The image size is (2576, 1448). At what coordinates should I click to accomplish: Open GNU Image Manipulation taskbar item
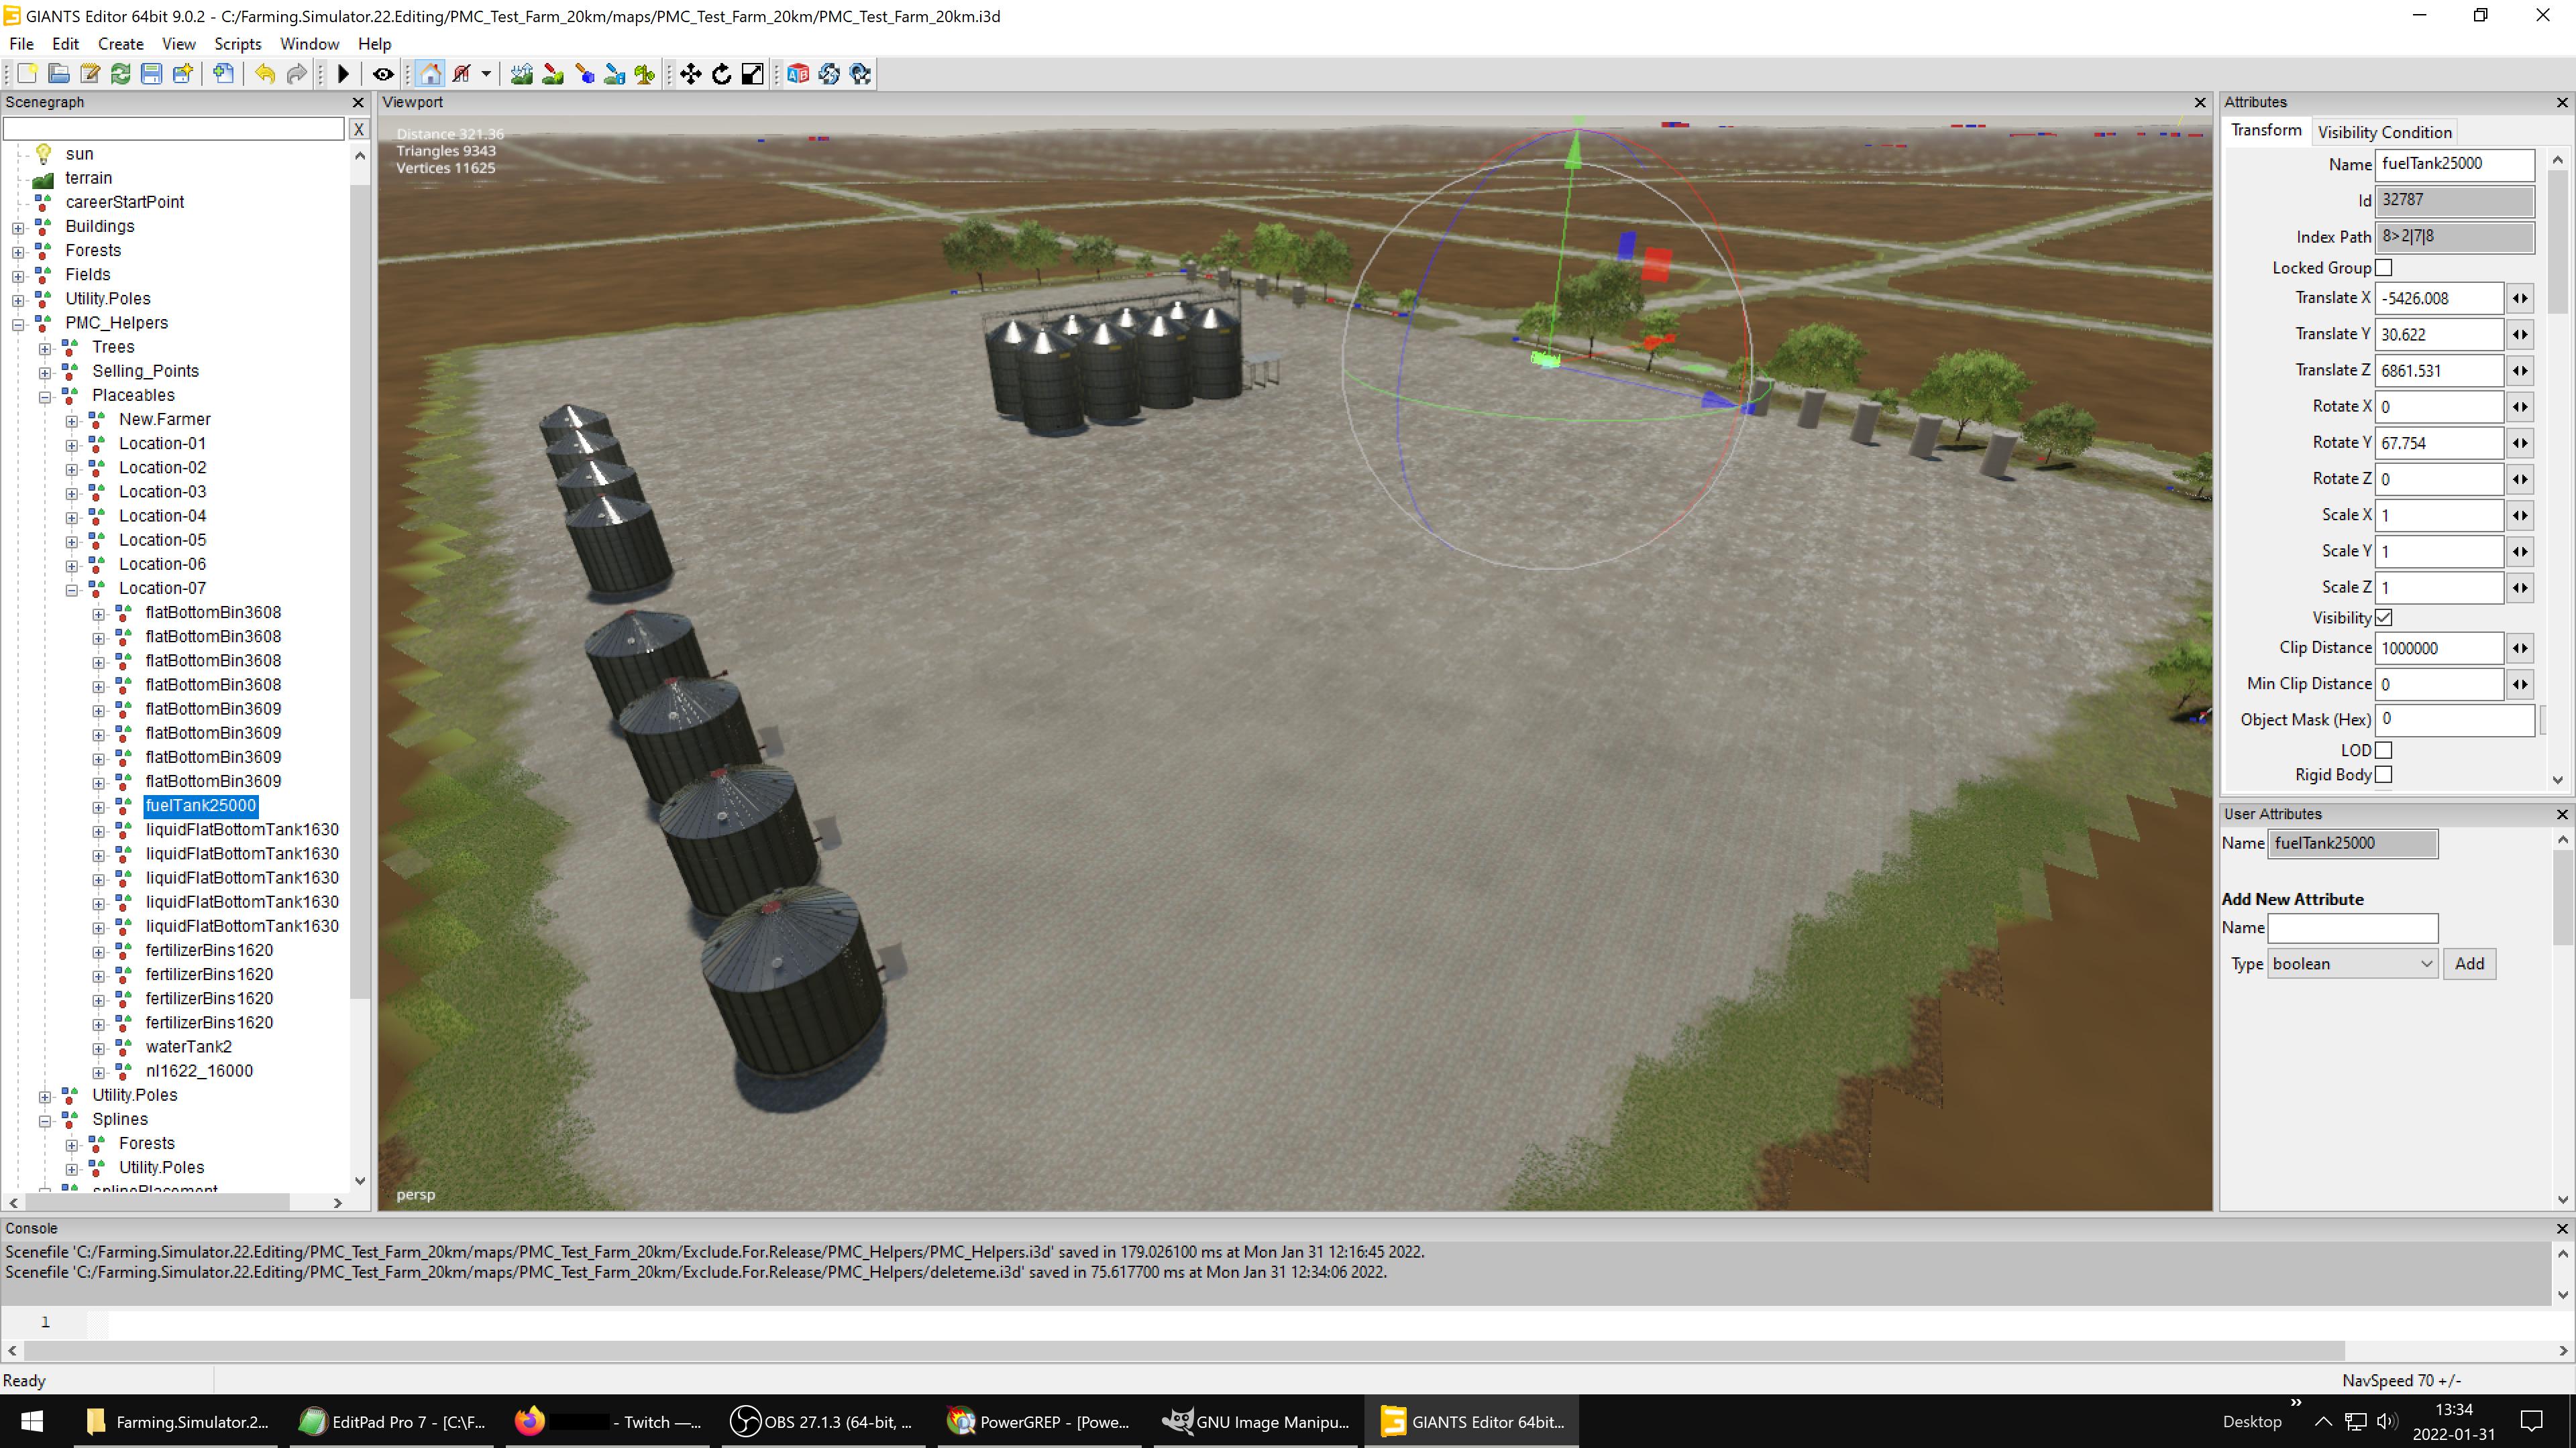(x=1256, y=1422)
